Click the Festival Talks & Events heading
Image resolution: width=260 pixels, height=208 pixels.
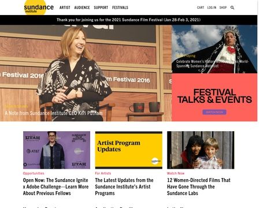(214, 96)
